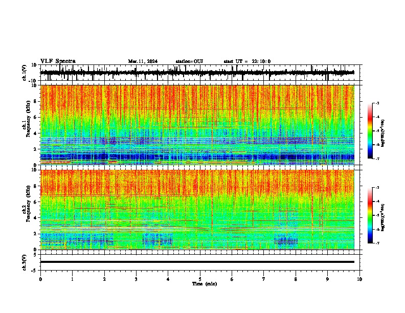Image resolution: width=405 pixels, height=313 pixels.
Task: Click tick label "4" on the Time axis
Action: pyautogui.click(x=168, y=279)
